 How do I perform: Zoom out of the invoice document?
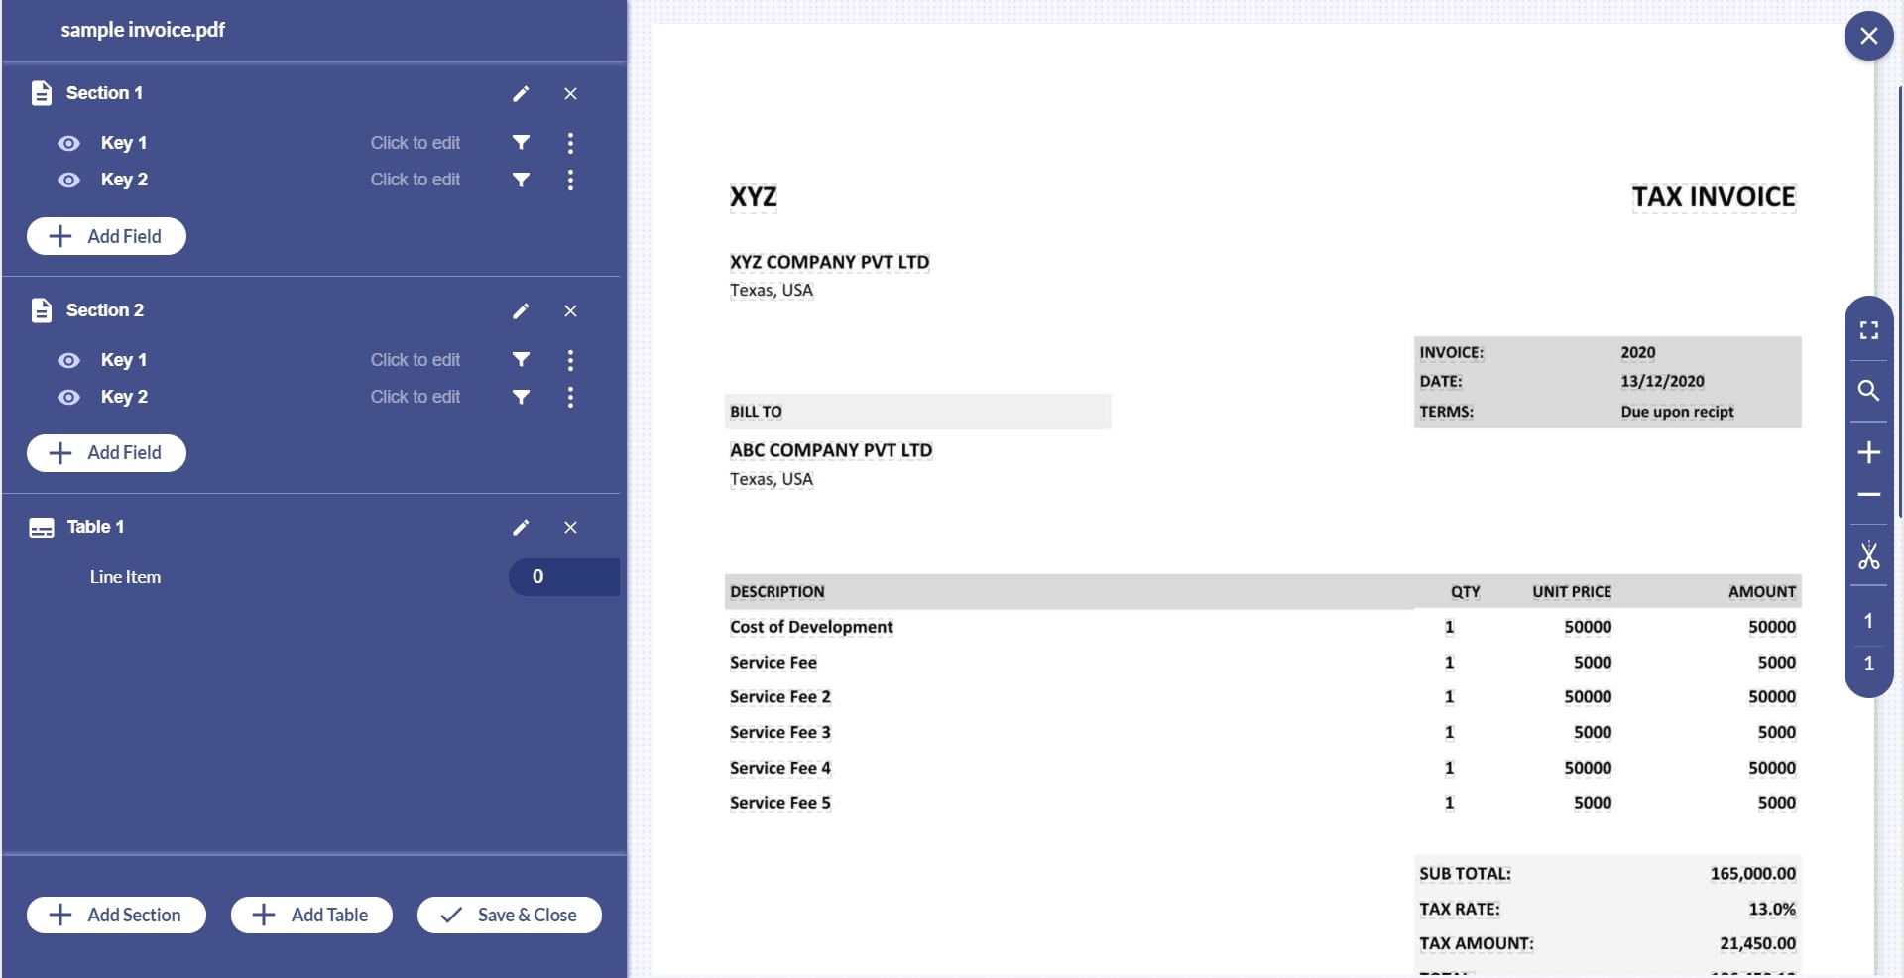1868,495
